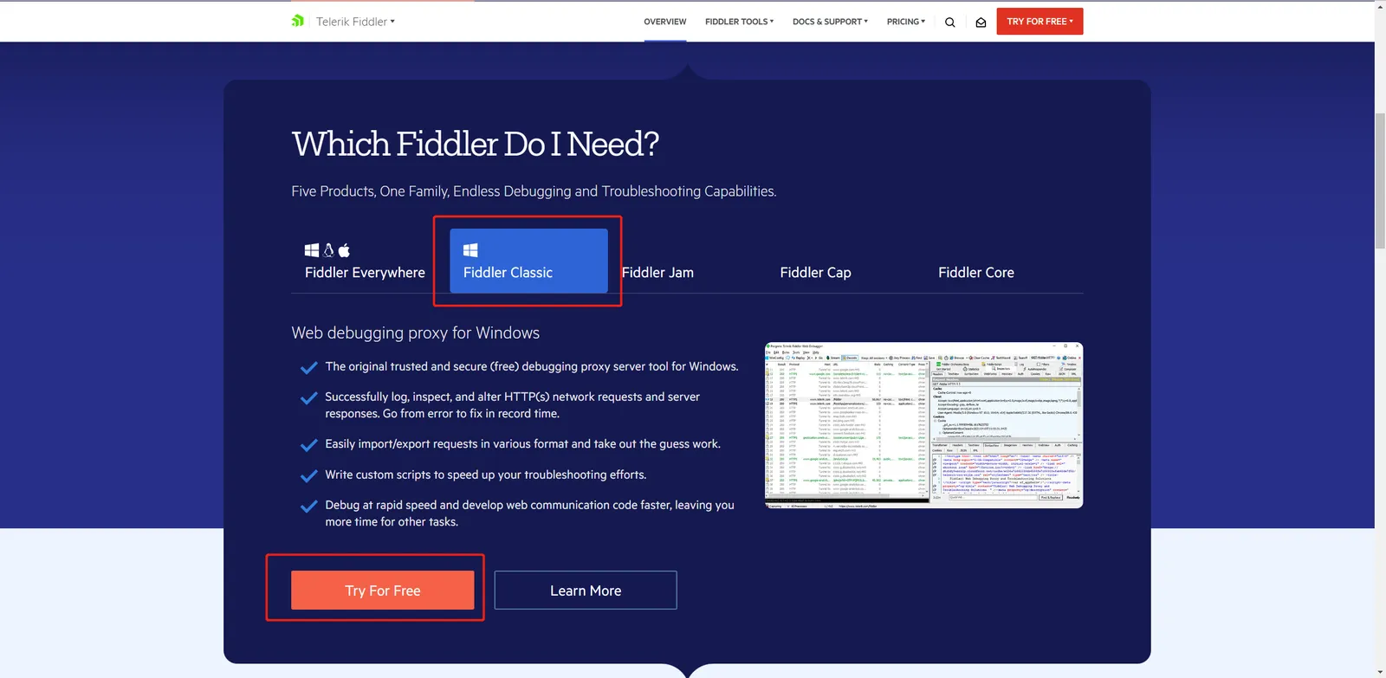Click the "Debug at rapid speed" bullet text

pos(530,513)
